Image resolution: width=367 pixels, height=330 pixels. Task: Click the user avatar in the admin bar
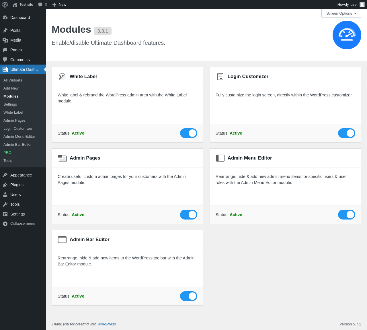pyautogui.click(x=362, y=5)
